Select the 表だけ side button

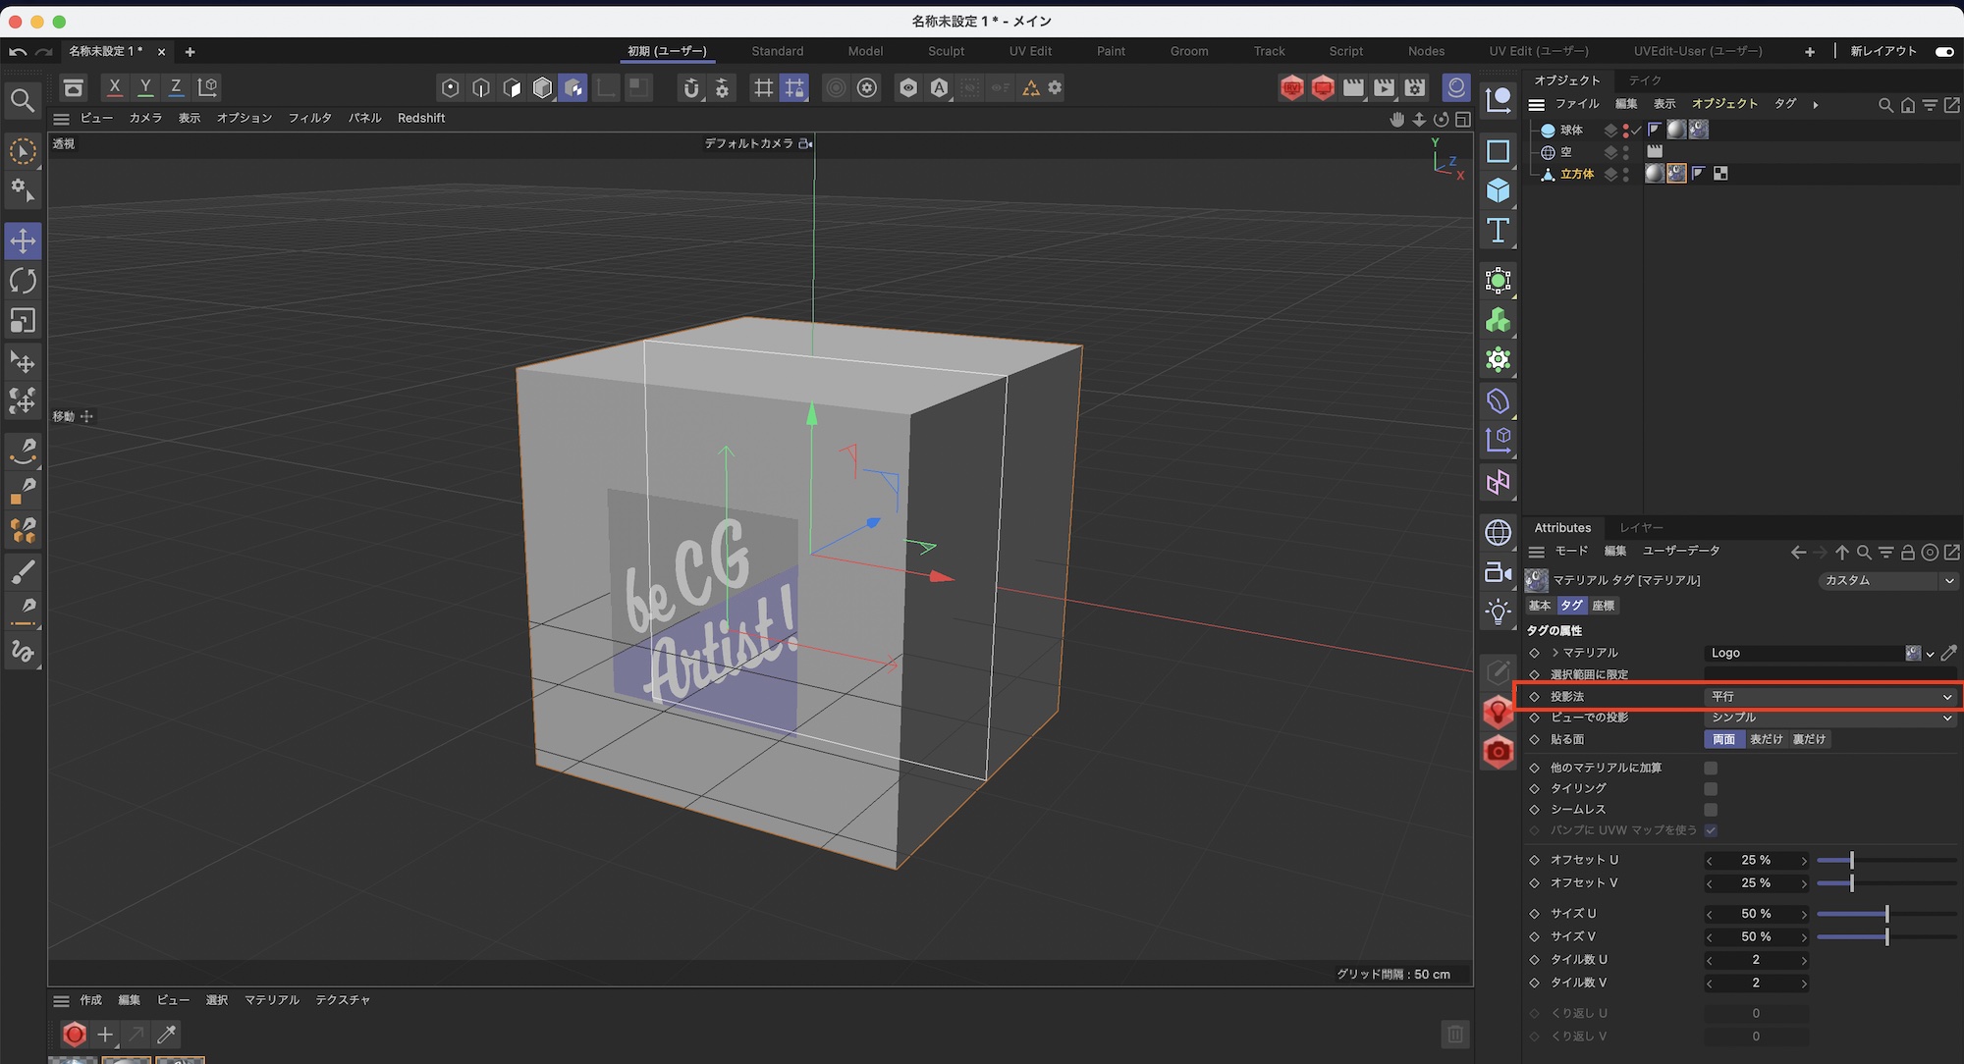[x=1766, y=739]
